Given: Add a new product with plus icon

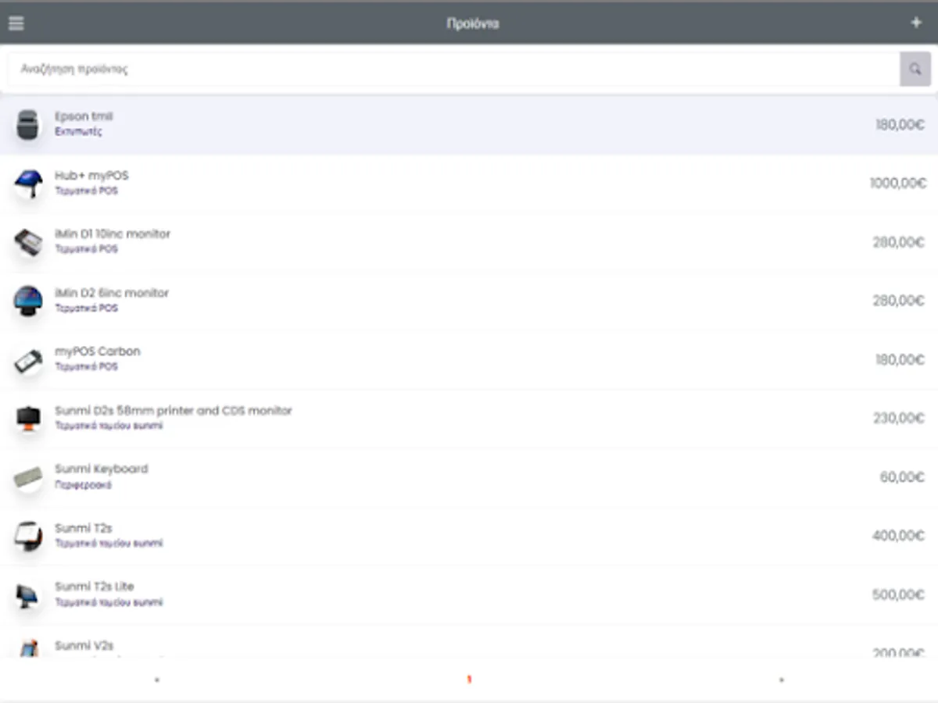Looking at the screenshot, I should 917,23.
